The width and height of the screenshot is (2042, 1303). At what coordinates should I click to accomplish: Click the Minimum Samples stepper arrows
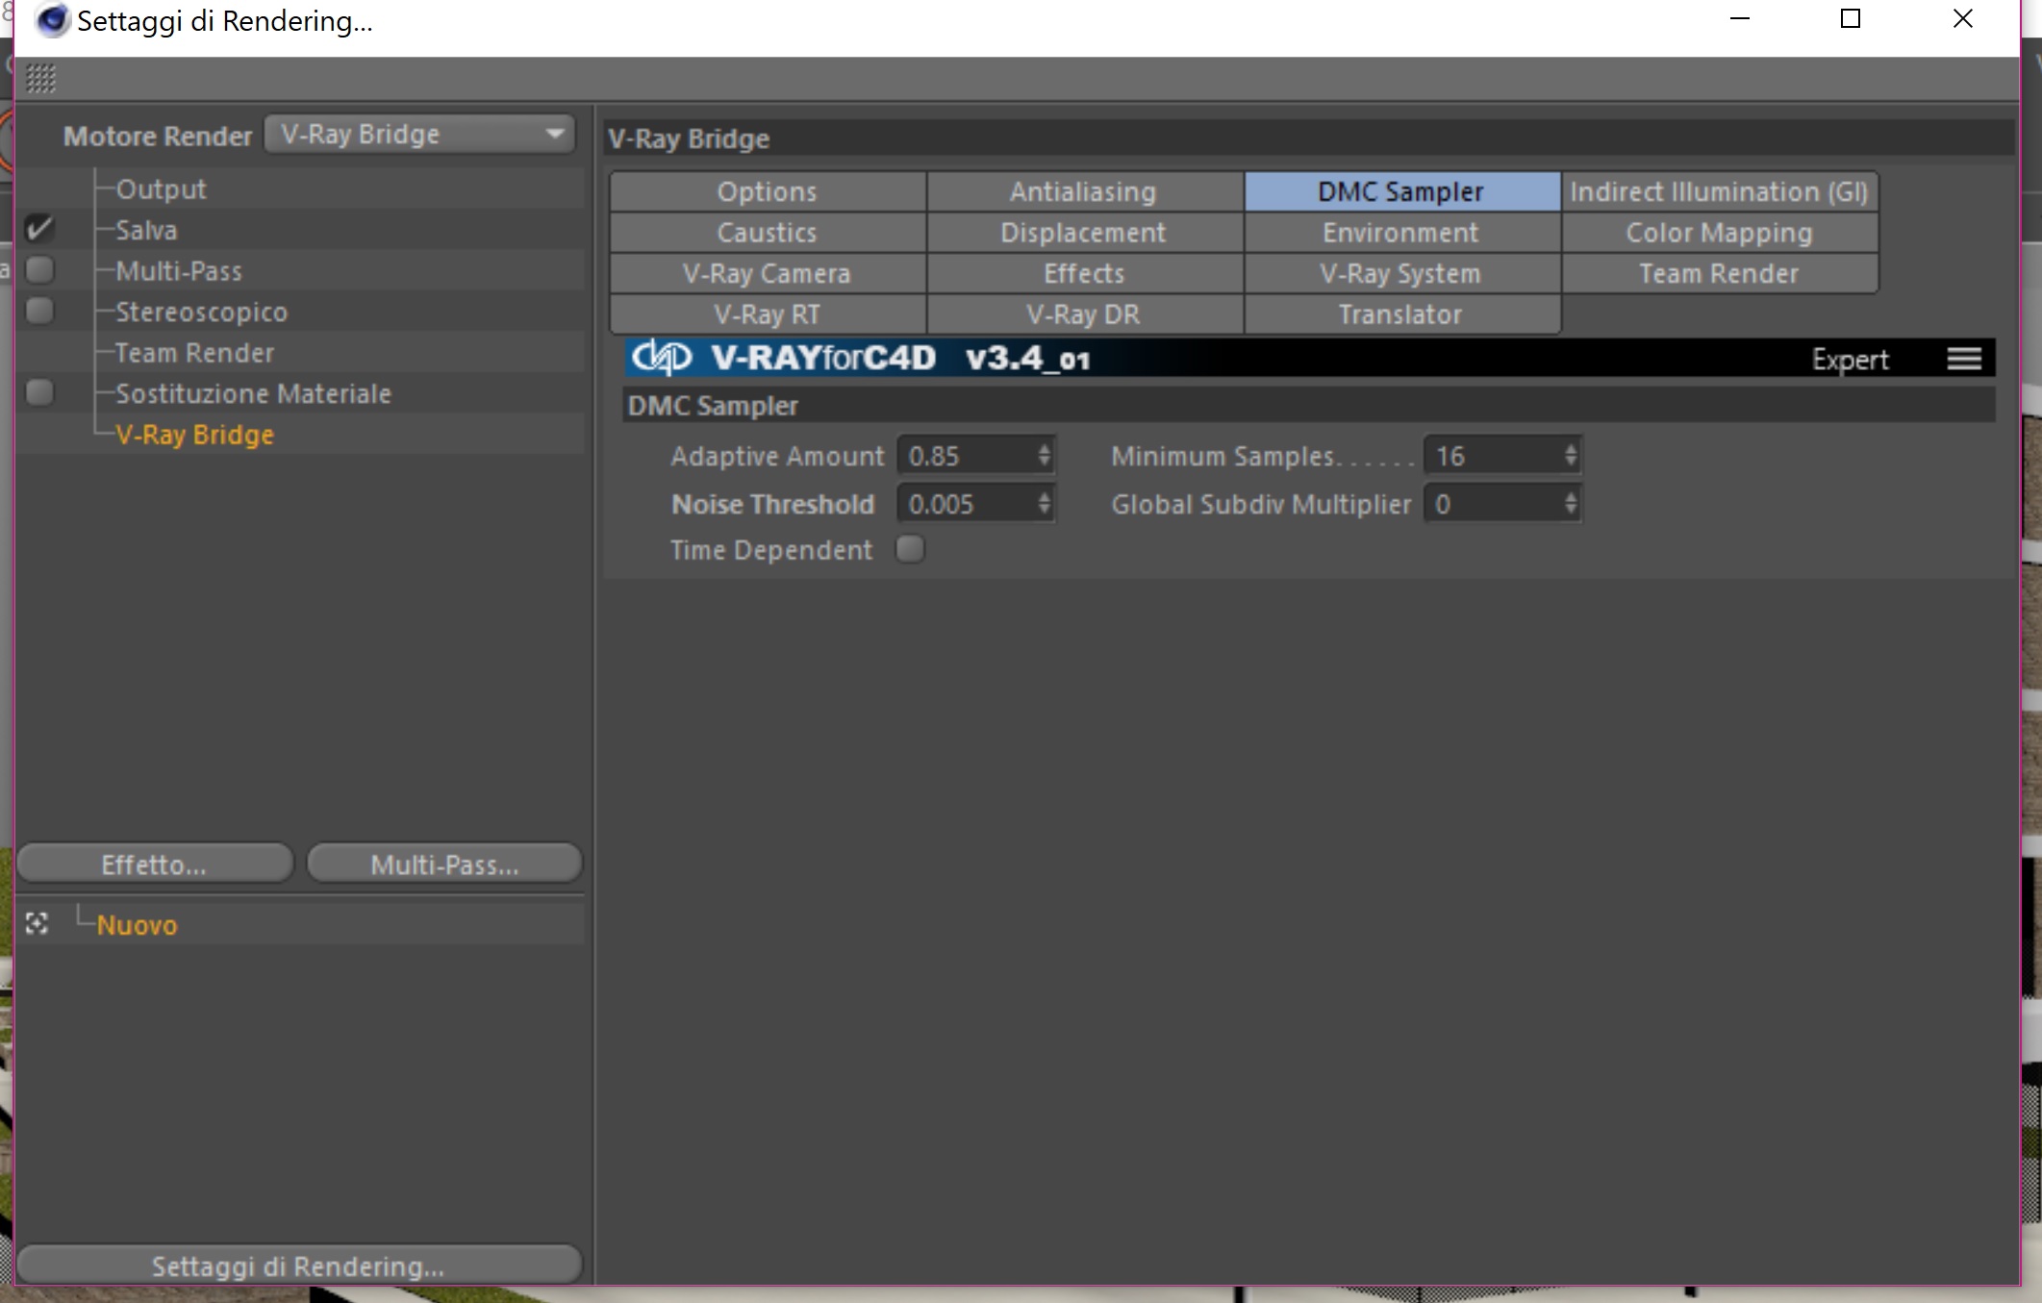point(1570,456)
